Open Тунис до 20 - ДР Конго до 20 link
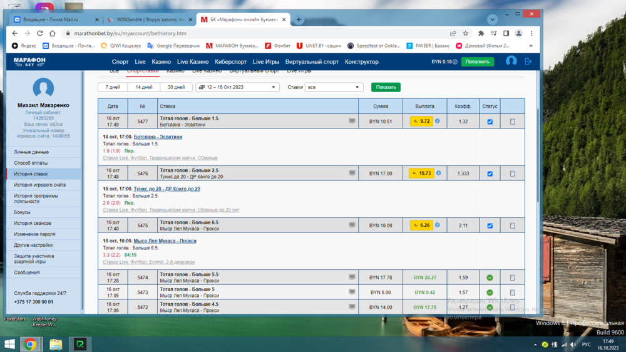This screenshot has height=352, width=626. click(167, 189)
